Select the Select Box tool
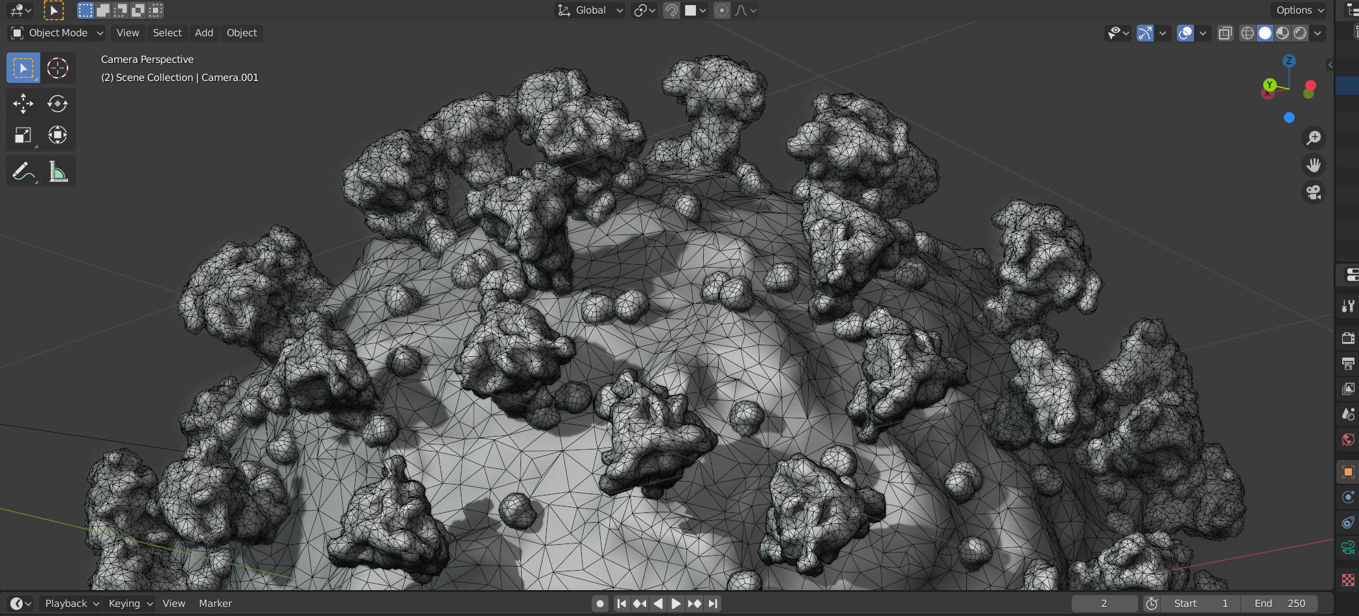This screenshot has height=616, width=1359. 23,68
